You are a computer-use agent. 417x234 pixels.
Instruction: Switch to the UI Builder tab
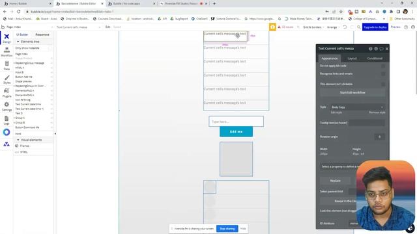click(x=22, y=34)
